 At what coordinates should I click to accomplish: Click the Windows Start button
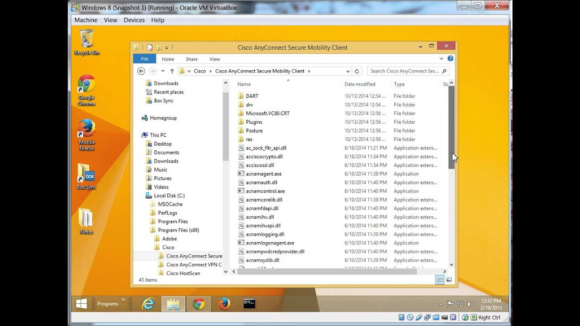(x=82, y=304)
